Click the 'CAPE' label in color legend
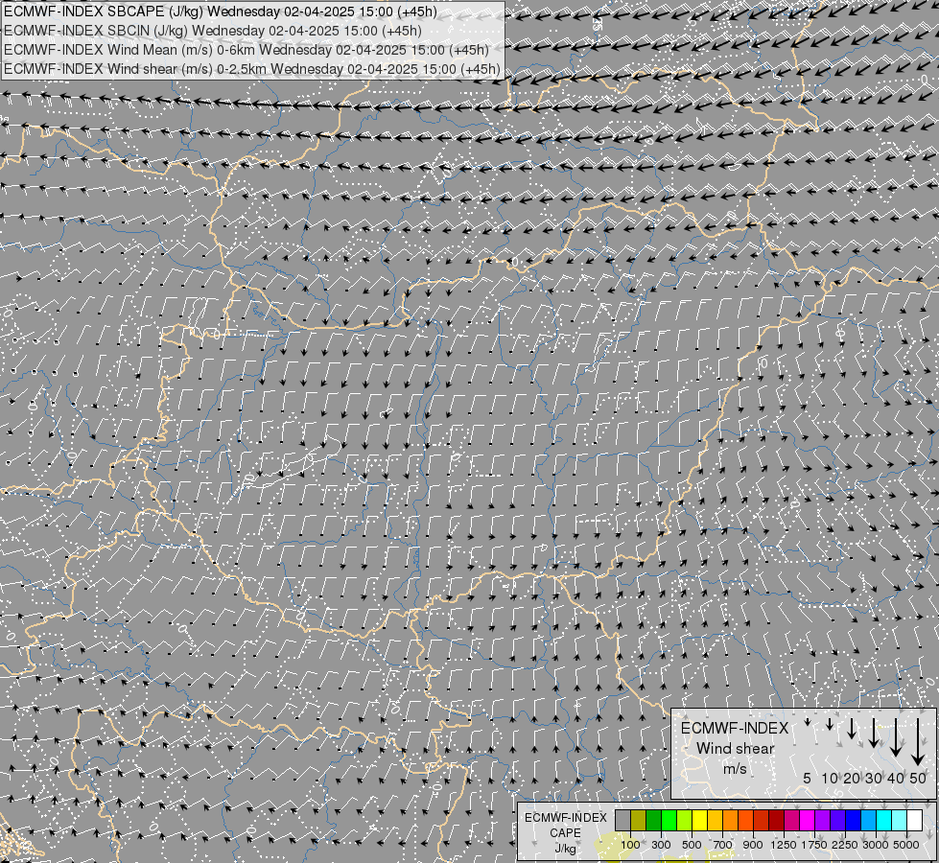The width and height of the screenshot is (939, 863). tap(565, 833)
